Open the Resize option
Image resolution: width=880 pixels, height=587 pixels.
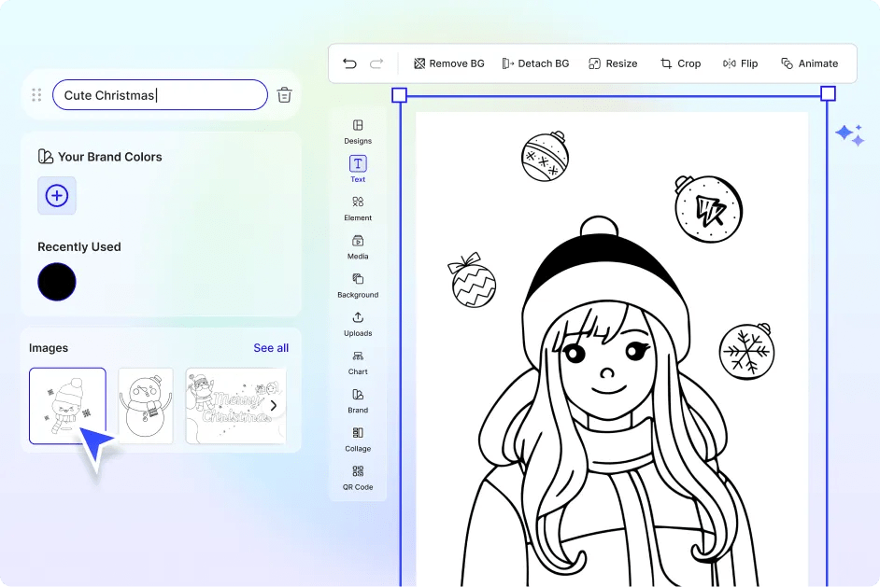[x=613, y=63]
